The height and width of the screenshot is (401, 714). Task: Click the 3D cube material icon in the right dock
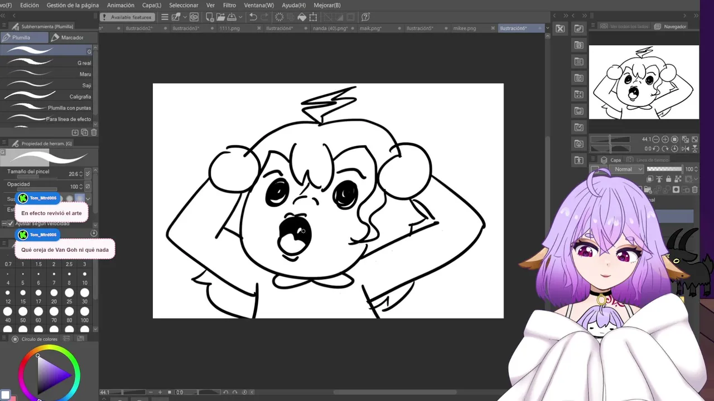(x=578, y=143)
